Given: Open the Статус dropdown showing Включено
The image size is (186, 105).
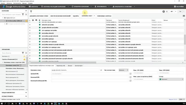Looking at the screenshot, I should (x=171, y=79).
